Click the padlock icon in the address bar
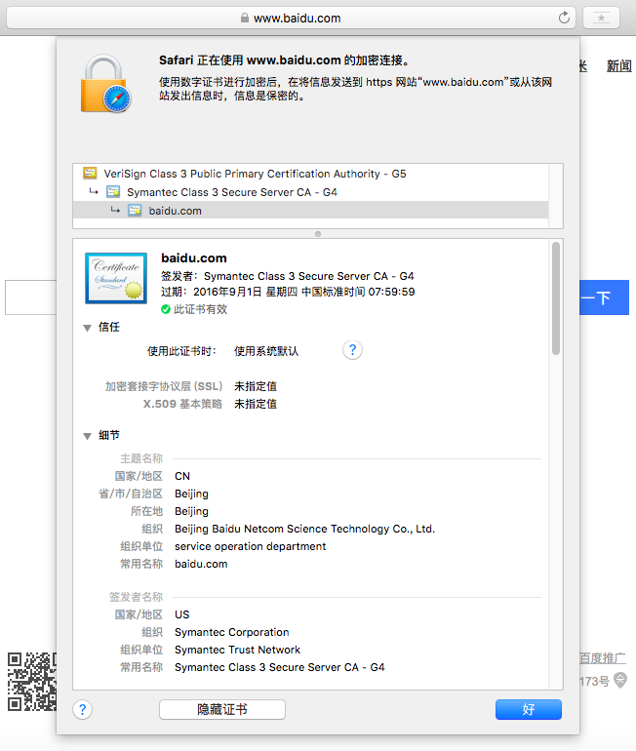Viewport: 636px width, 751px height. [x=245, y=19]
